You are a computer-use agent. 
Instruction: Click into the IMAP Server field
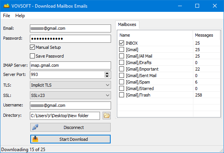coord(70,65)
